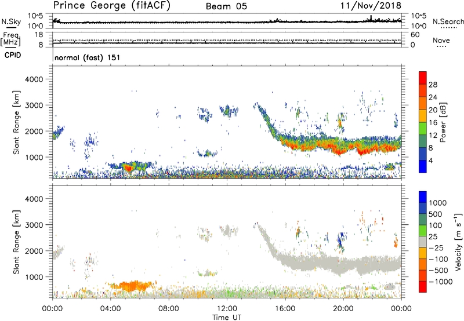This screenshot has height=321, width=464.
Task: Click the 'N.Search' legend label
Action: pyautogui.click(x=448, y=21)
